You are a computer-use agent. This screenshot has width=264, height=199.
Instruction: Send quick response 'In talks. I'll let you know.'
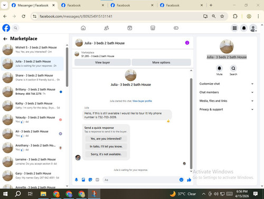tap(106, 147)
